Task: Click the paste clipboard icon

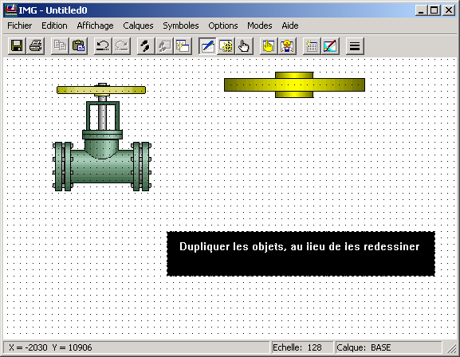Action: pos(79,46)
